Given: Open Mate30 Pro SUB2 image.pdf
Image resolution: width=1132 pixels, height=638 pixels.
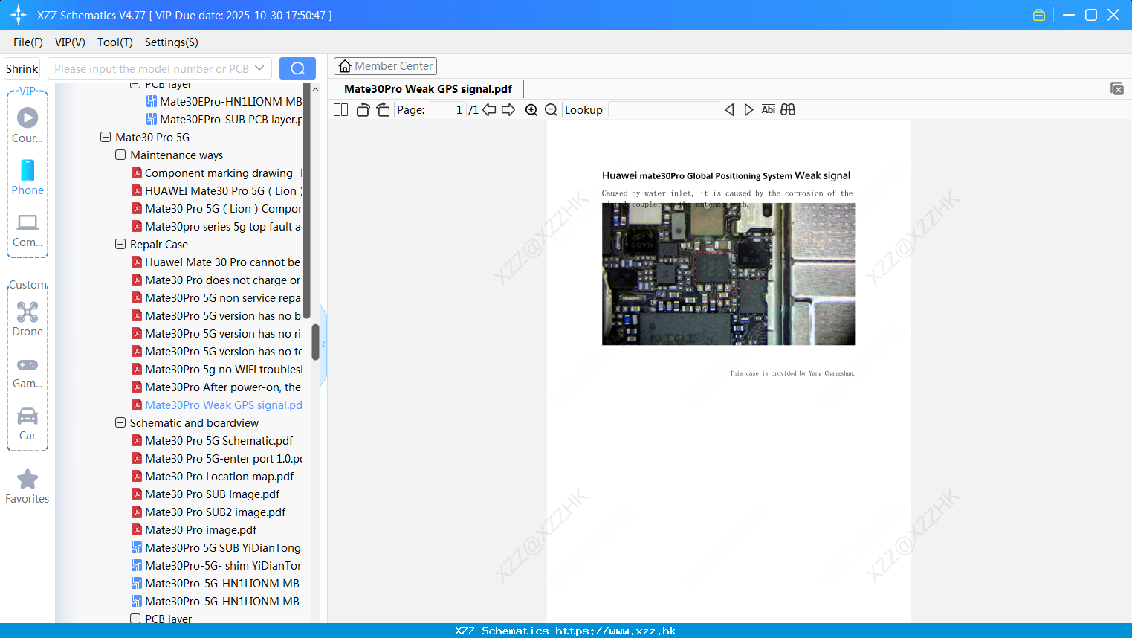Looking at the screenshot, I should (208, 512).
